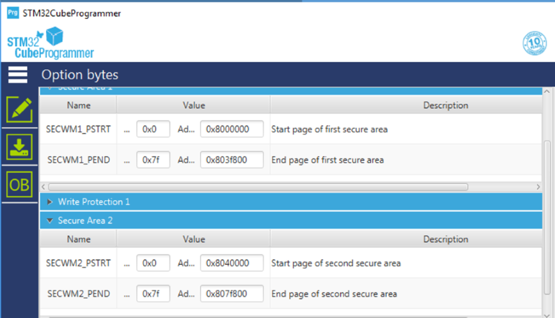Click the Secure Area 1 horizontal scrollbar thumb
The height and width of the screenshot is (318, 555).
coord(258,186)
